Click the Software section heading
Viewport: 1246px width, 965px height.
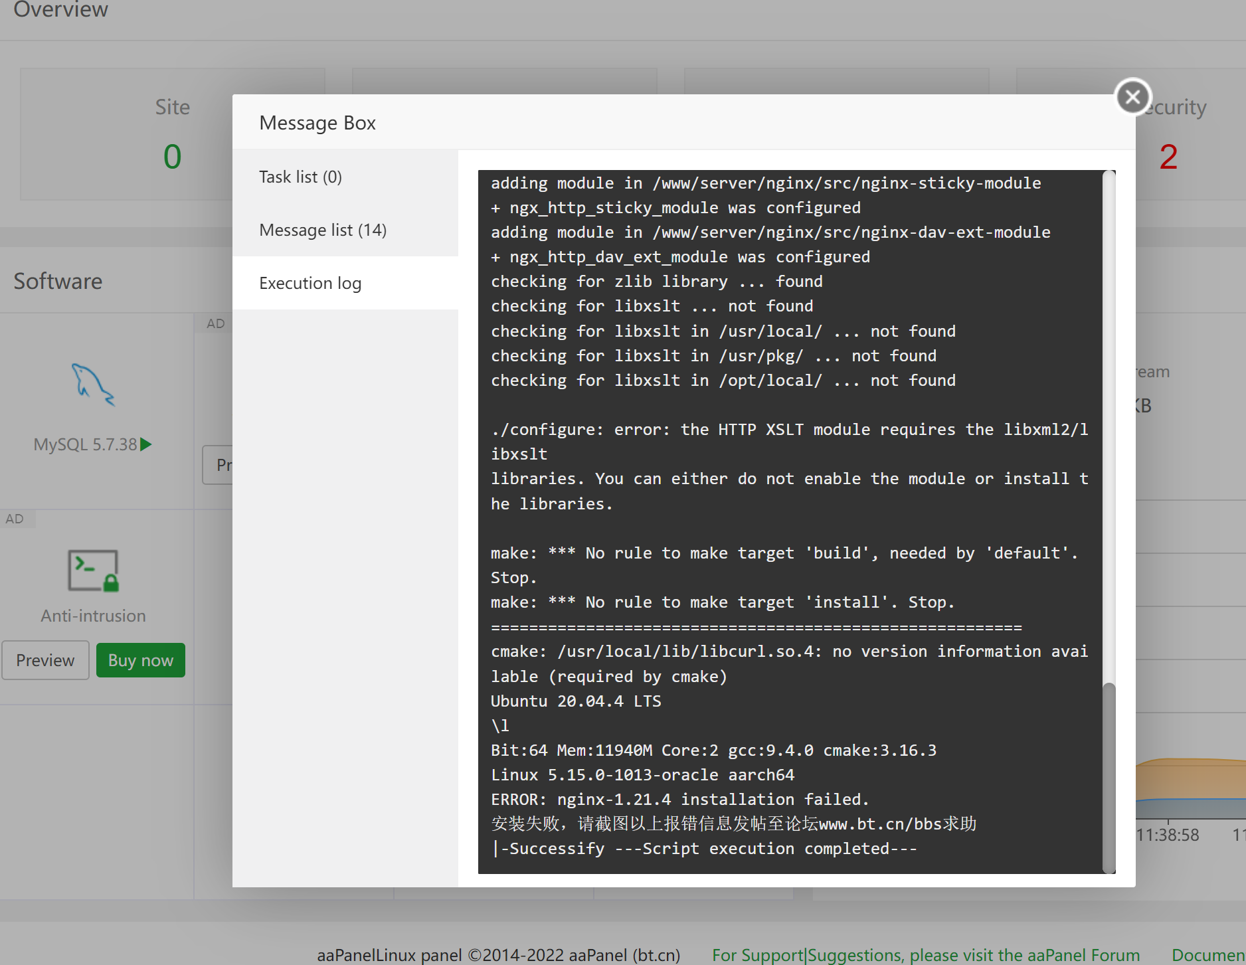(x=58, y=281)
